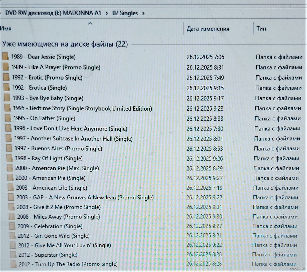Click folder icon of 2012 - Superstar
The height and width of the screenshot is (272, 307).
pyautogui.click(x=13, y=255)
